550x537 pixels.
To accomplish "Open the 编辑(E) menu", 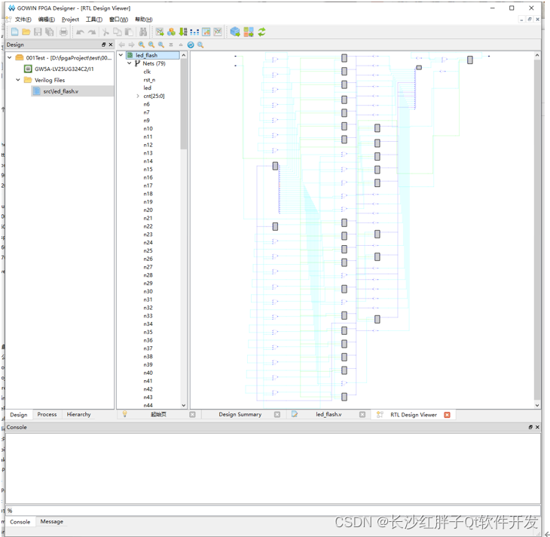I will pyautogui.click(x=47, y=20).
